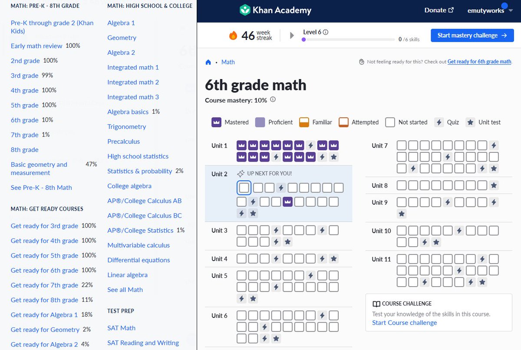Open Unit 9 unit test star
The height and width of the screenshot is (350, 521).
click(x=402, y=214)
